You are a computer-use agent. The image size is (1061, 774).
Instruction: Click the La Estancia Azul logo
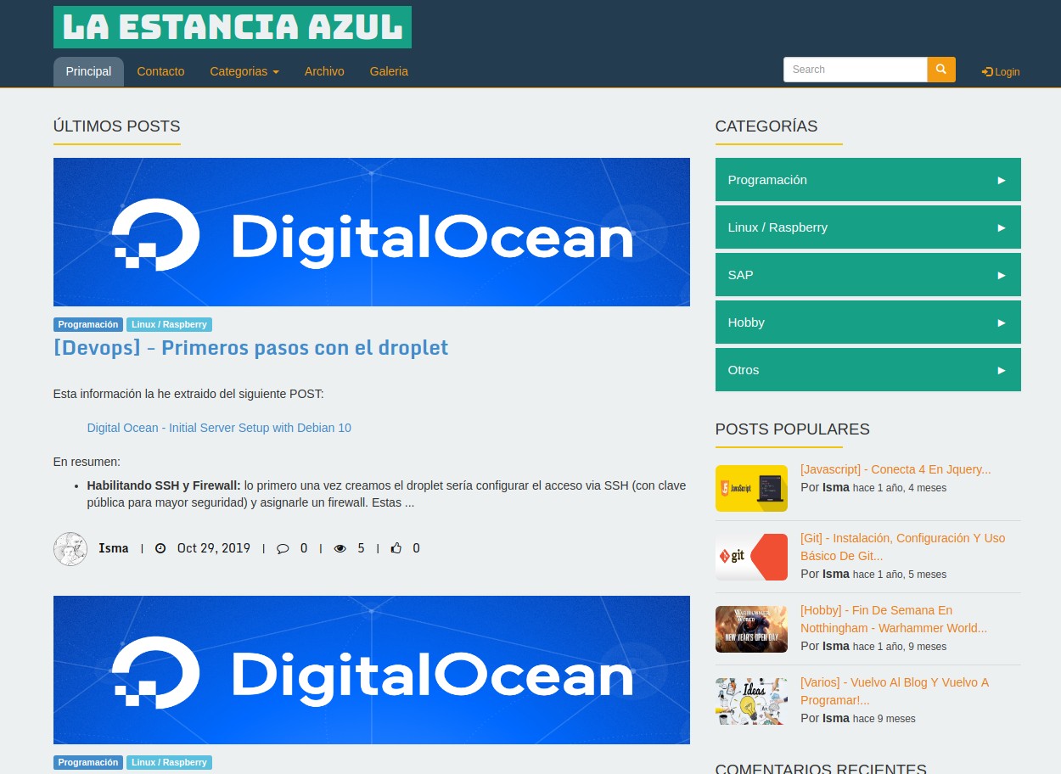[233, 27]
